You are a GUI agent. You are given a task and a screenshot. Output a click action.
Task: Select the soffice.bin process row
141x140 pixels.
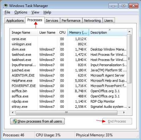[x=68, y=91]
